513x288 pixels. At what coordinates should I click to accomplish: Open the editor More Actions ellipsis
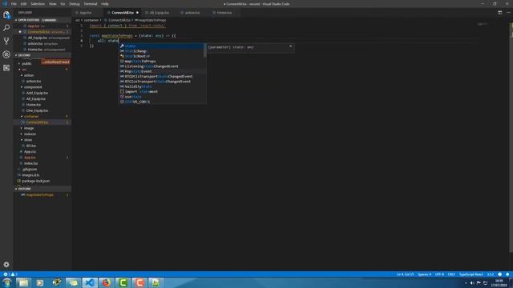508,13
